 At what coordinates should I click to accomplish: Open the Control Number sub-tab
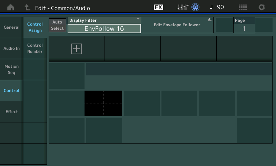click(35, 48)
